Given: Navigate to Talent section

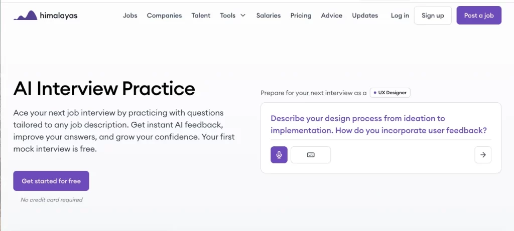Looking at the screenshot, I should 201,16.
